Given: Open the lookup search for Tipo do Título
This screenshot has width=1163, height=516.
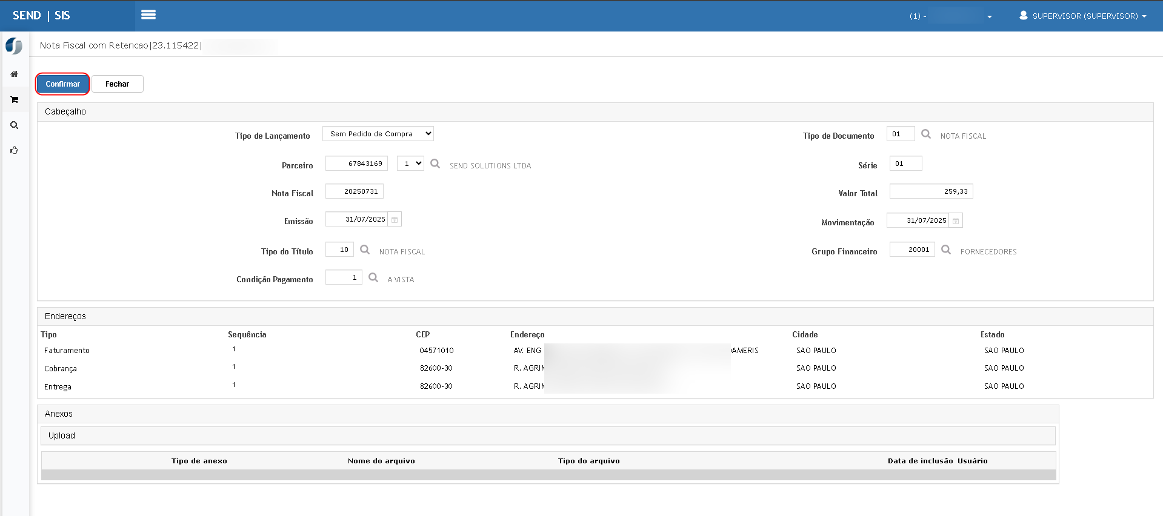Looking at the screenshot, I should point(365,250).
